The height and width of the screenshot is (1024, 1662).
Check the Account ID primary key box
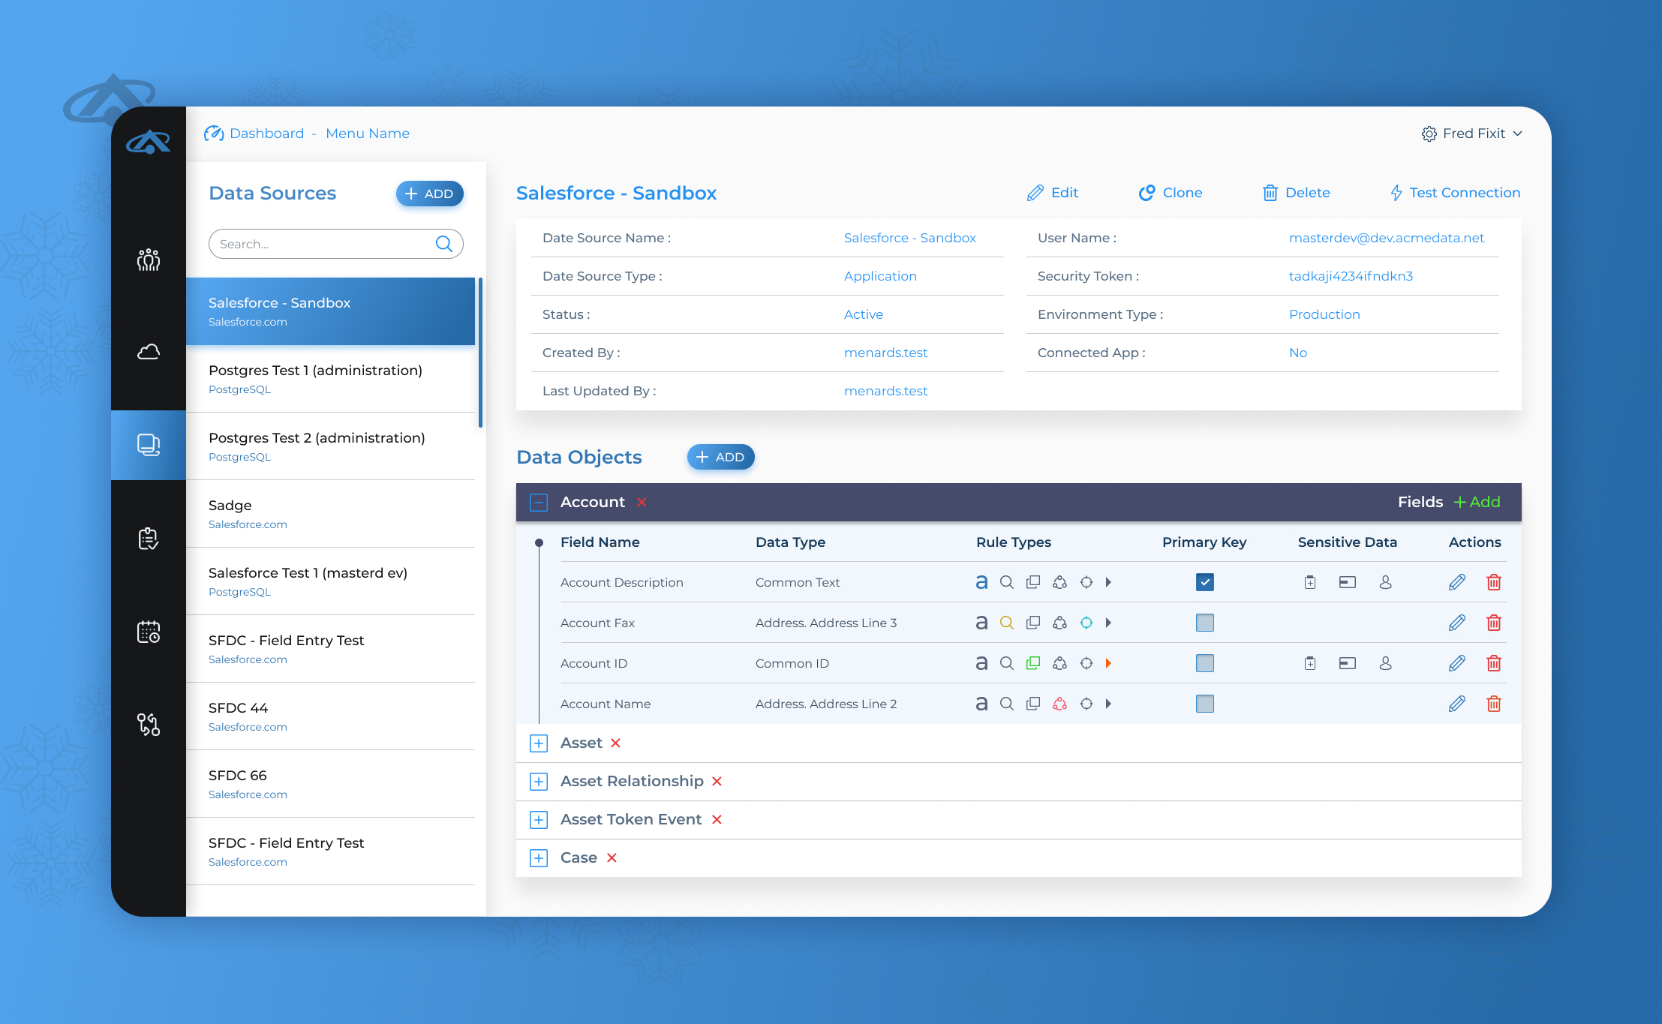pos(1204,663)
